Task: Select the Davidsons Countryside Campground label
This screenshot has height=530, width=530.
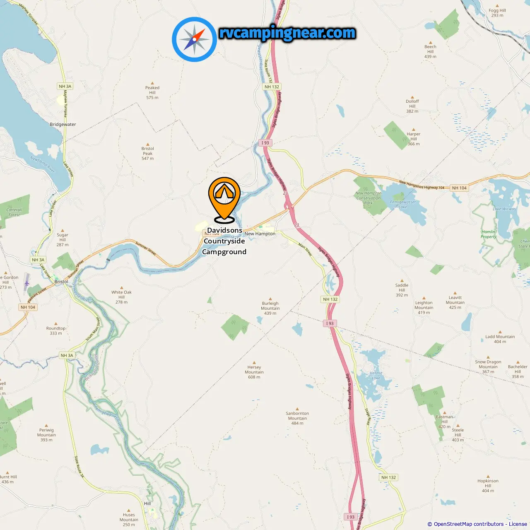Action: tap(224, 241)
